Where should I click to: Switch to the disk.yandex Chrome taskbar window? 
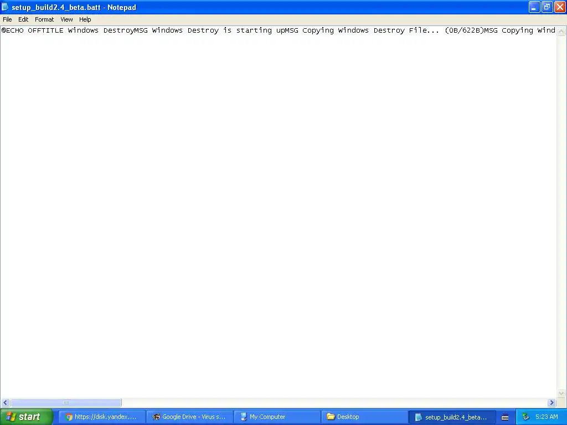[102, 417]
